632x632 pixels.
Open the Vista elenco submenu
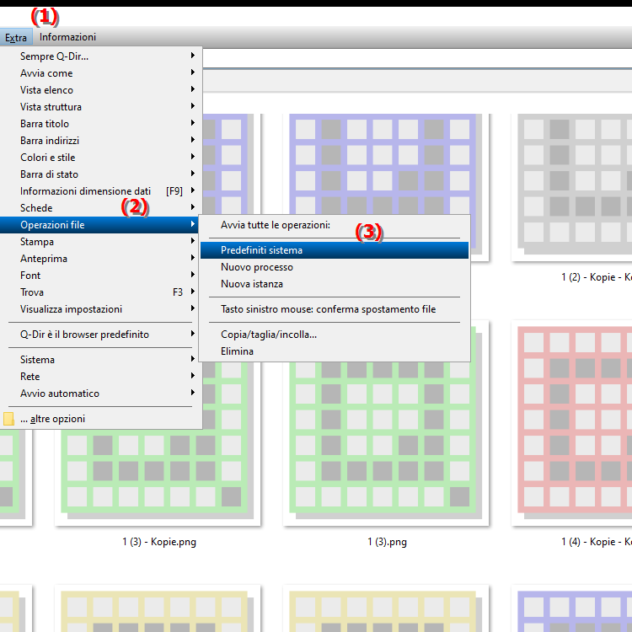click(46, 90)
